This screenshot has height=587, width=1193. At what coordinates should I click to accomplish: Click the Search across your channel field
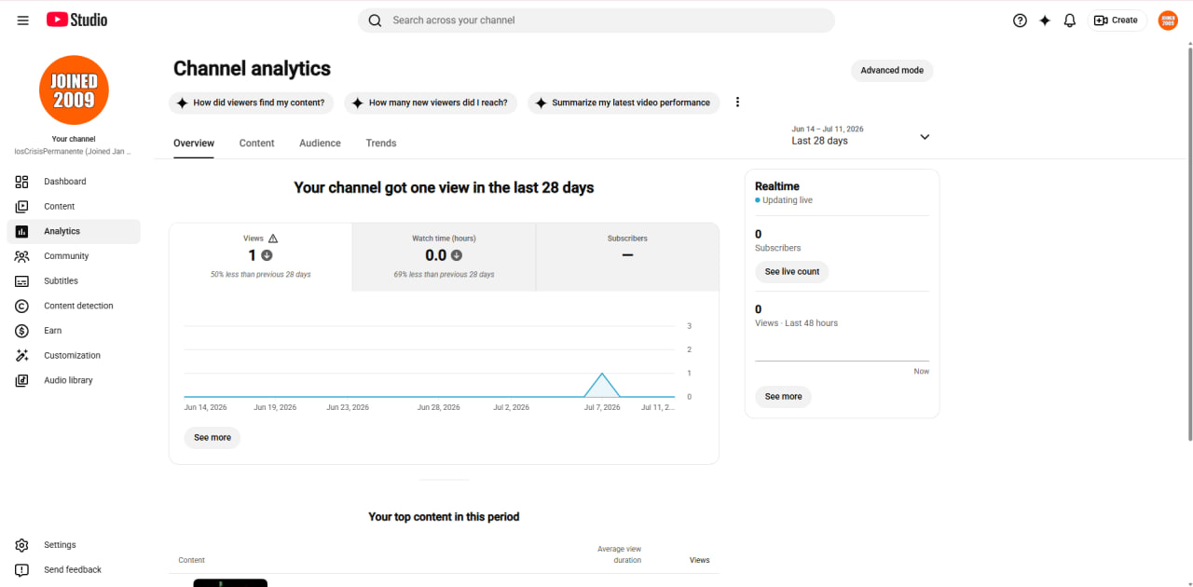point(596,20)
